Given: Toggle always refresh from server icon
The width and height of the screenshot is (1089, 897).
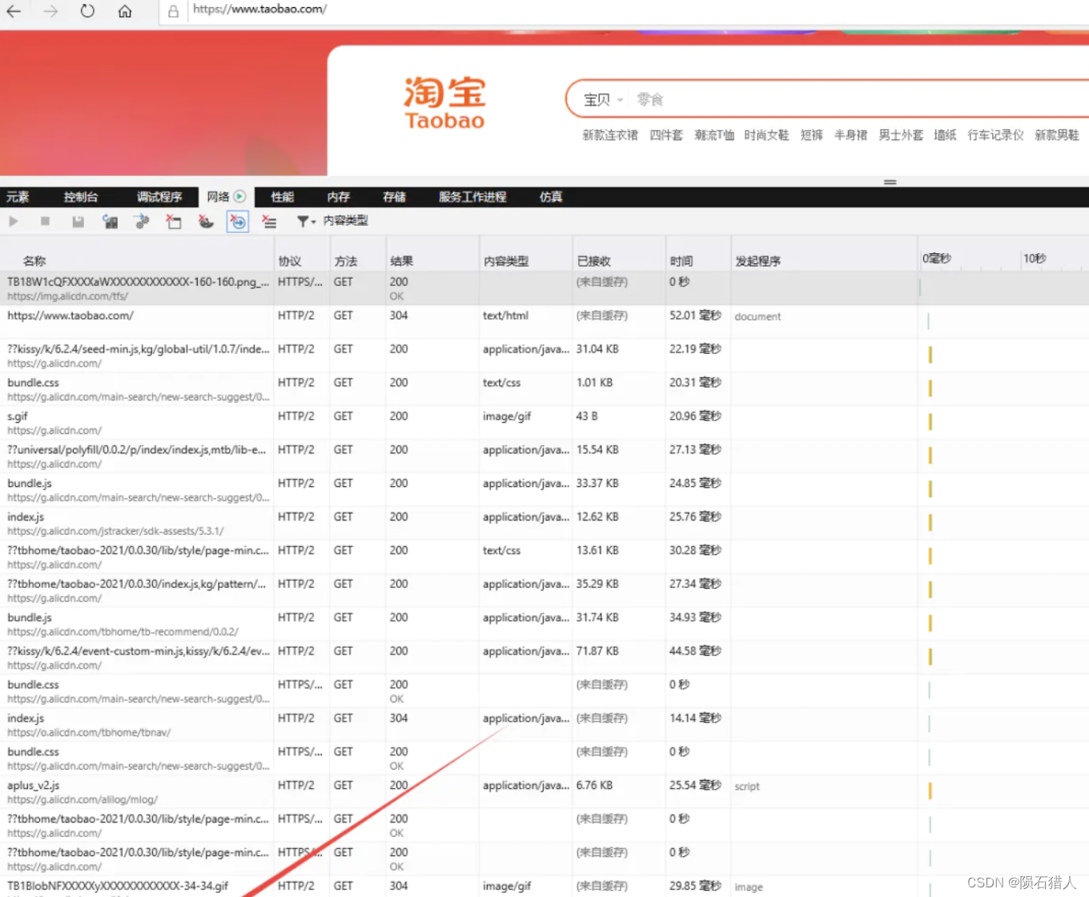Looking at the screenshot, I should (x=110, y=222).
